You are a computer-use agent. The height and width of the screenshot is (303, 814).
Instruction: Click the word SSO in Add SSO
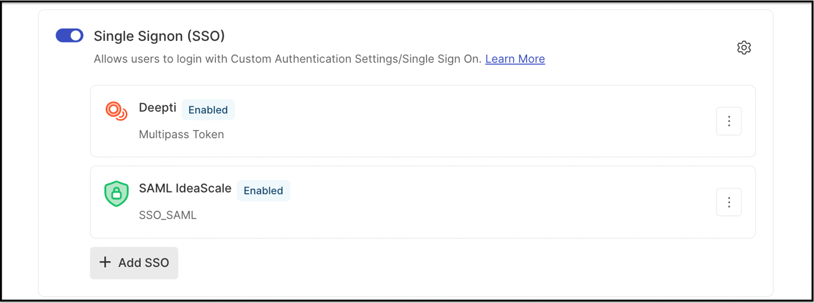(x=156, y=263)
